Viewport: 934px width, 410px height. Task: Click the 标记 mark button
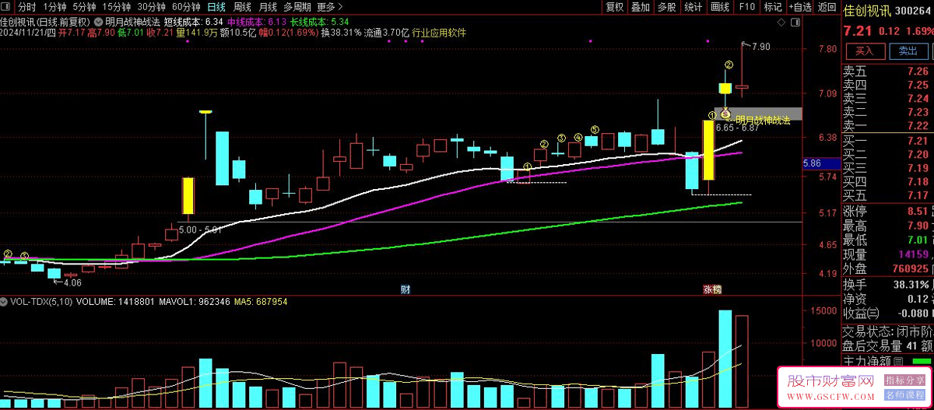[773, 7]
